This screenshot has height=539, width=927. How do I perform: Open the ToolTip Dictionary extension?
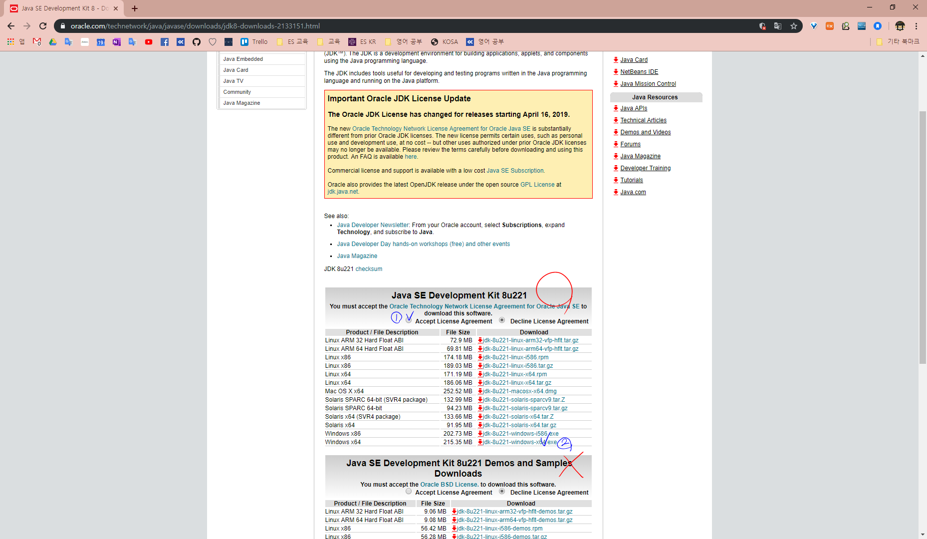pyautogui.click(x=862, y=26)
